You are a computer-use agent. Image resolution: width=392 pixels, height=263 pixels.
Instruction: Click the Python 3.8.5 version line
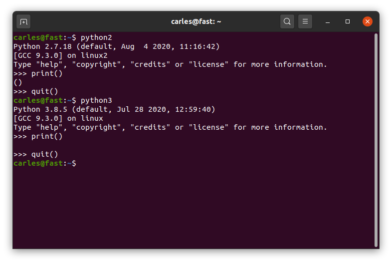(114, 110)
